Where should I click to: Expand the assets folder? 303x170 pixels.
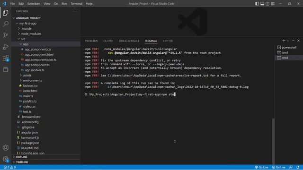(46, 76)
